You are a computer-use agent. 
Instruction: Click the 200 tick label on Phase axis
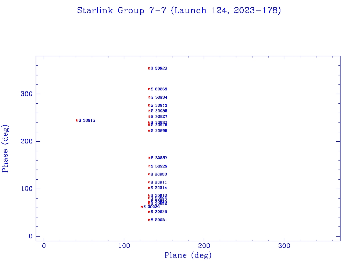tap(27, 141)
